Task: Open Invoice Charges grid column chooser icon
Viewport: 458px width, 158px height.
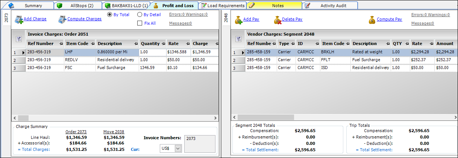Action: (x=19, y=39)
